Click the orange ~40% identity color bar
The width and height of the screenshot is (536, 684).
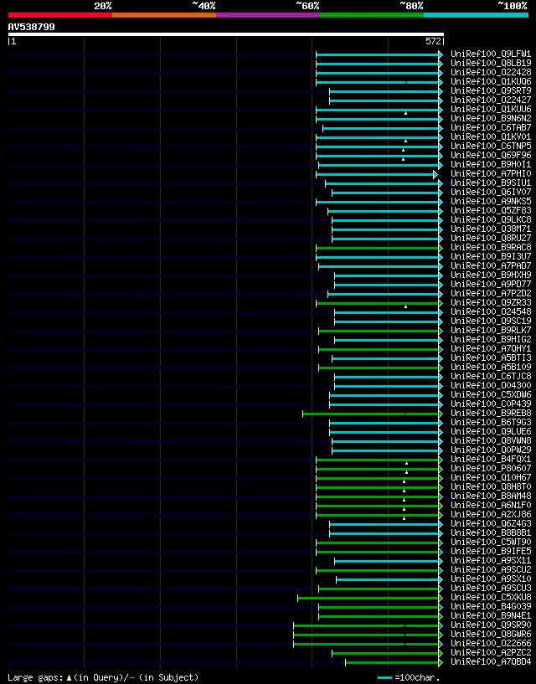pos(164,15)
